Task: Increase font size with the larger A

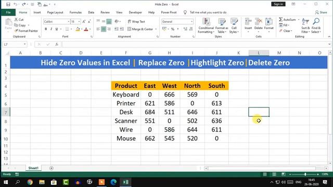Action: (84, 22)
